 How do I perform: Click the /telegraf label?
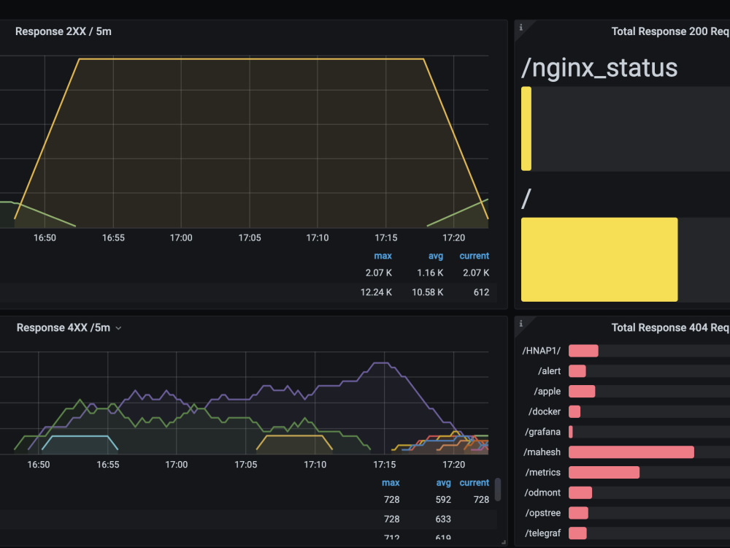tap(543, 533)
